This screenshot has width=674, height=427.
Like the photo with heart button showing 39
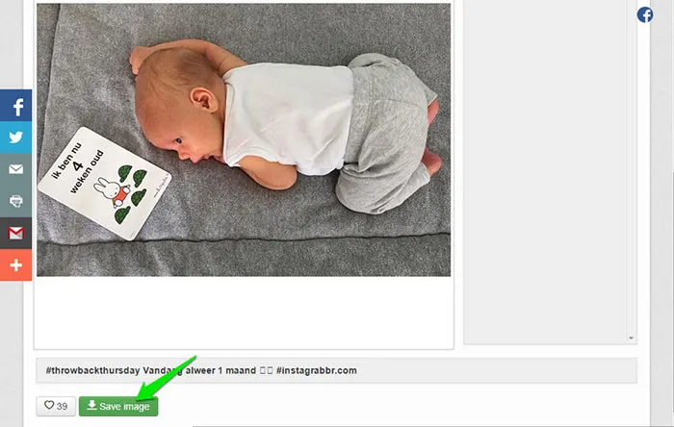coord(56,406)
